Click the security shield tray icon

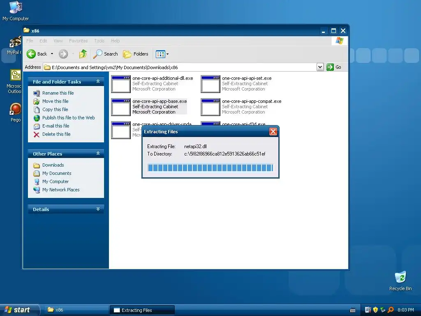tap(375, 310)
